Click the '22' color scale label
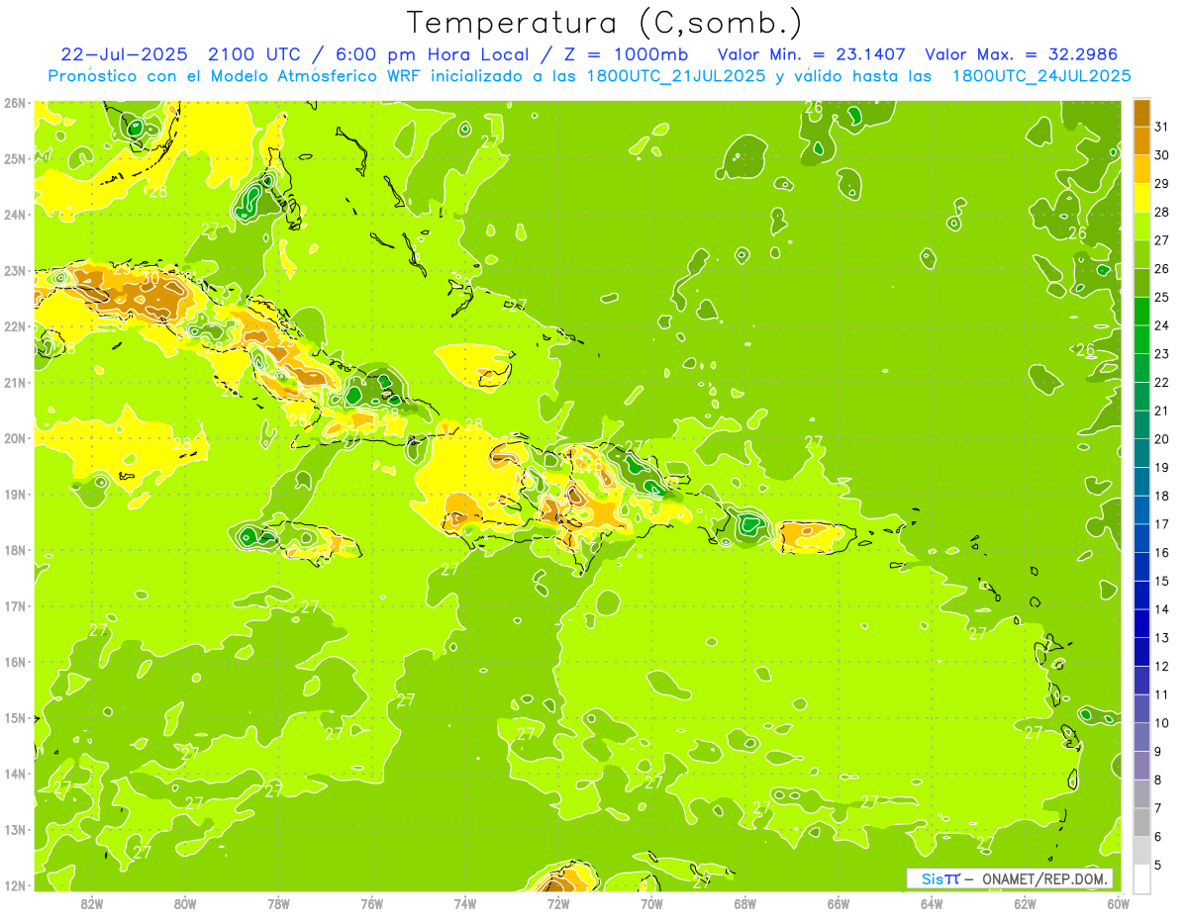Viewport: 1188px width, 917px height. point(1162,382)
